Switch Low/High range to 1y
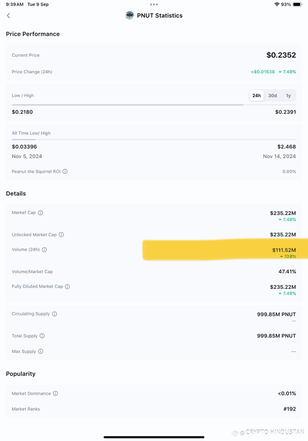308x441 pixels. [288, 96]
